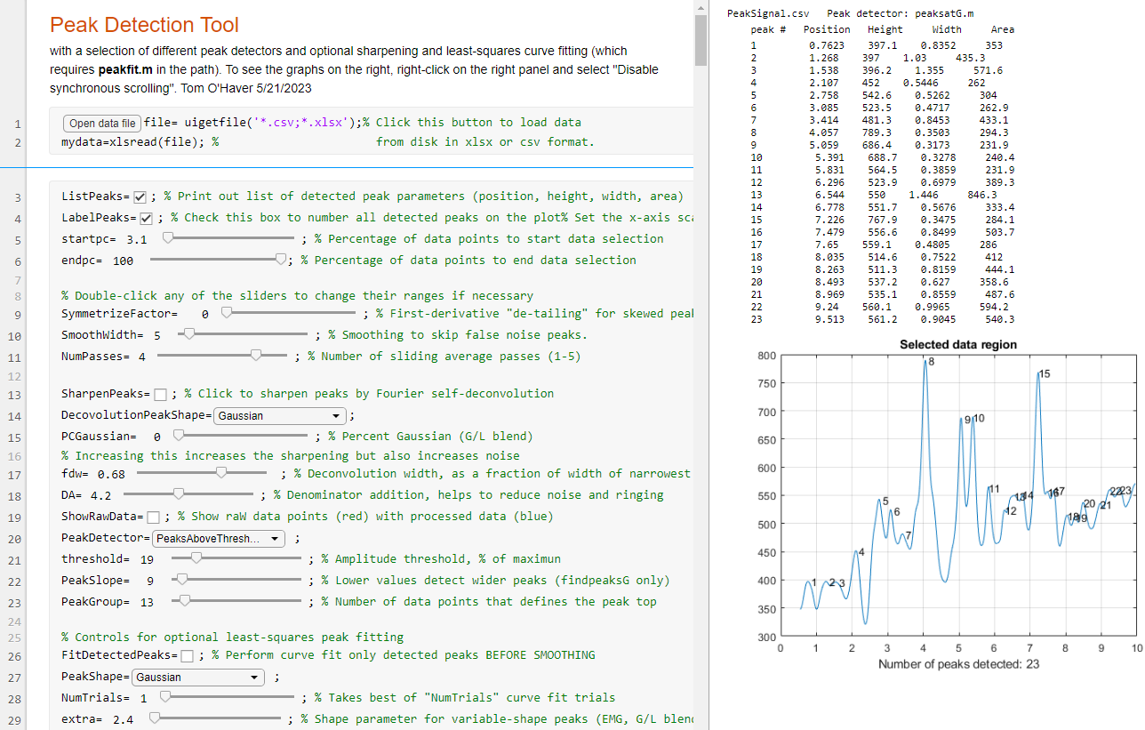The height and width of the screenshot is (730, 1145).
Task: Open the PeakShape Gaussian dropdown
Action: pos(198,678)
